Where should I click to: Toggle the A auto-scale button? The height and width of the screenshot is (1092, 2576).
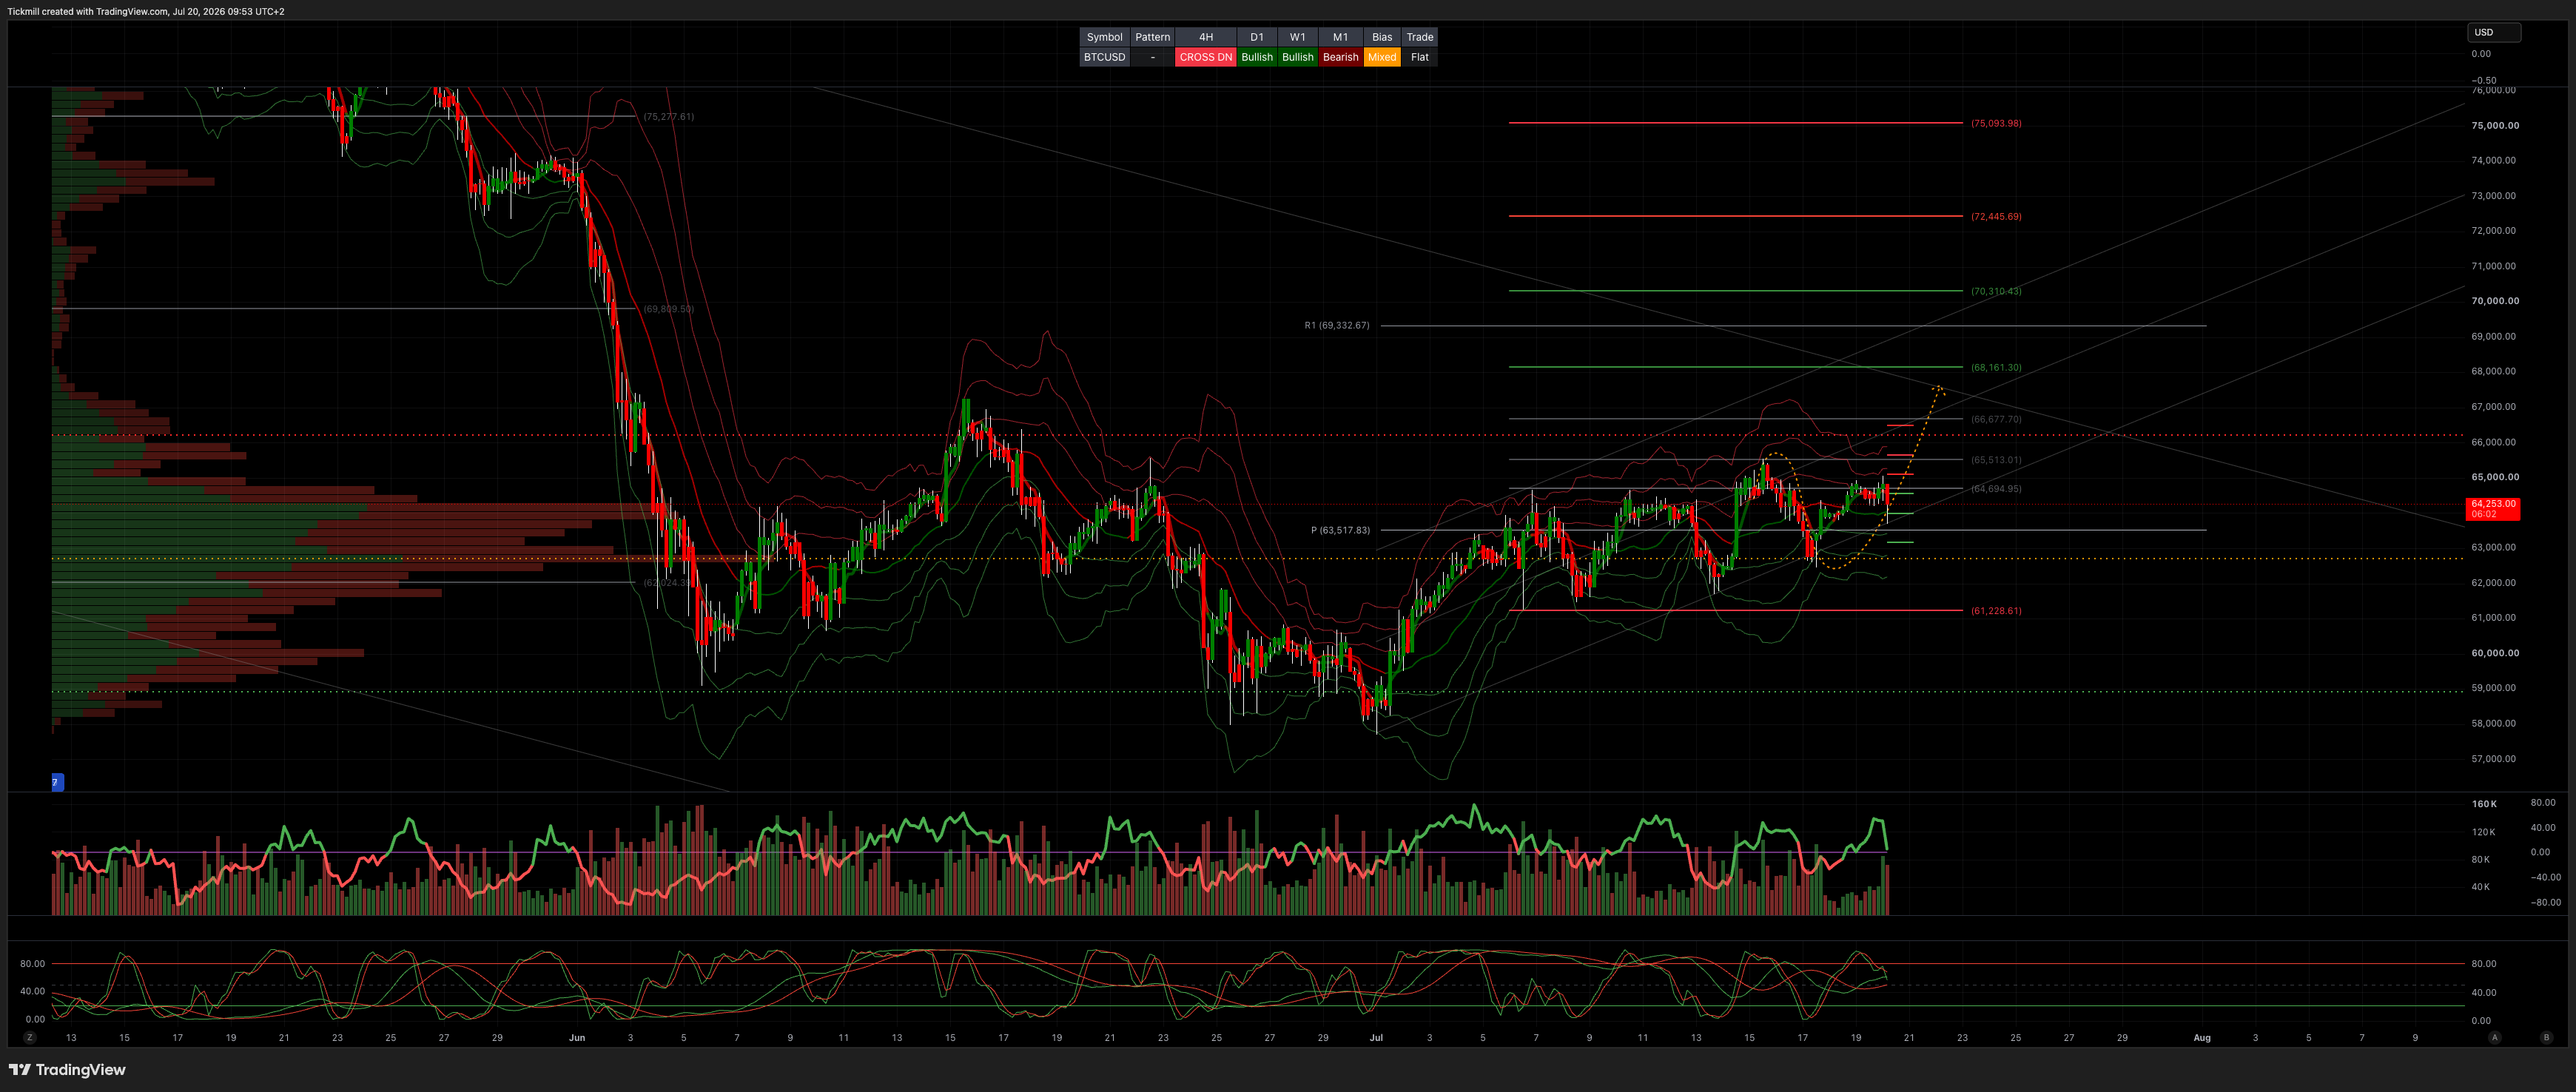click(2494, 1038)
